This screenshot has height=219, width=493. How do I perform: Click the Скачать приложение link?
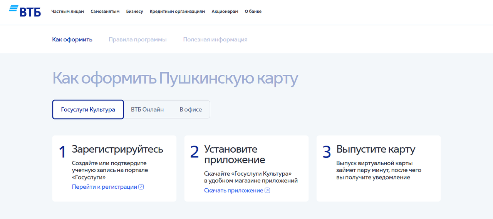(233, 191)
